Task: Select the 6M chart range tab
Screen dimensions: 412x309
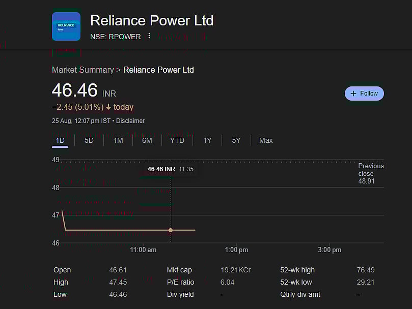Action: click(x=147, y=141)
